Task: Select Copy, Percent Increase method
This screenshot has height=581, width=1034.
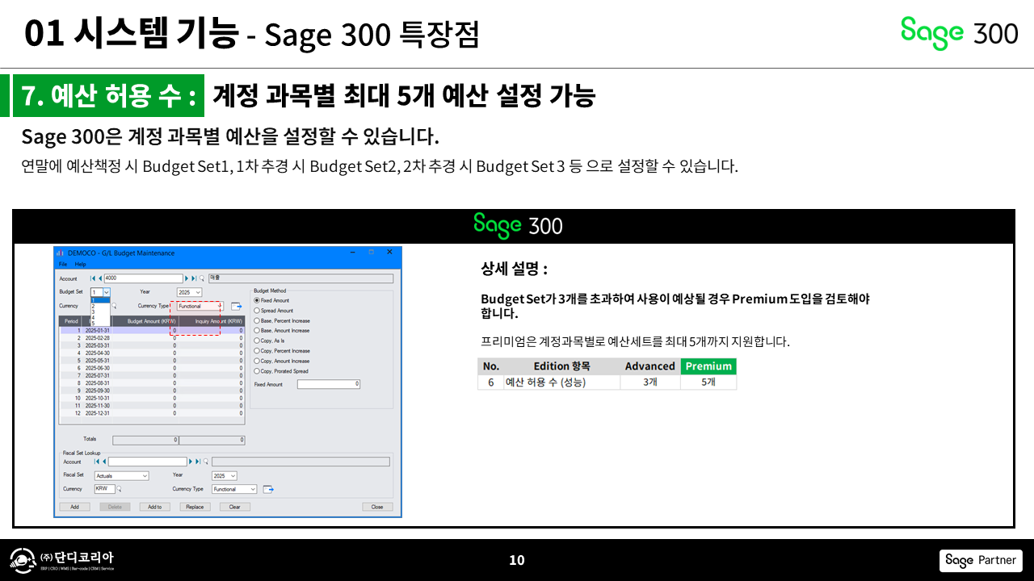Action: click(257, 351)
